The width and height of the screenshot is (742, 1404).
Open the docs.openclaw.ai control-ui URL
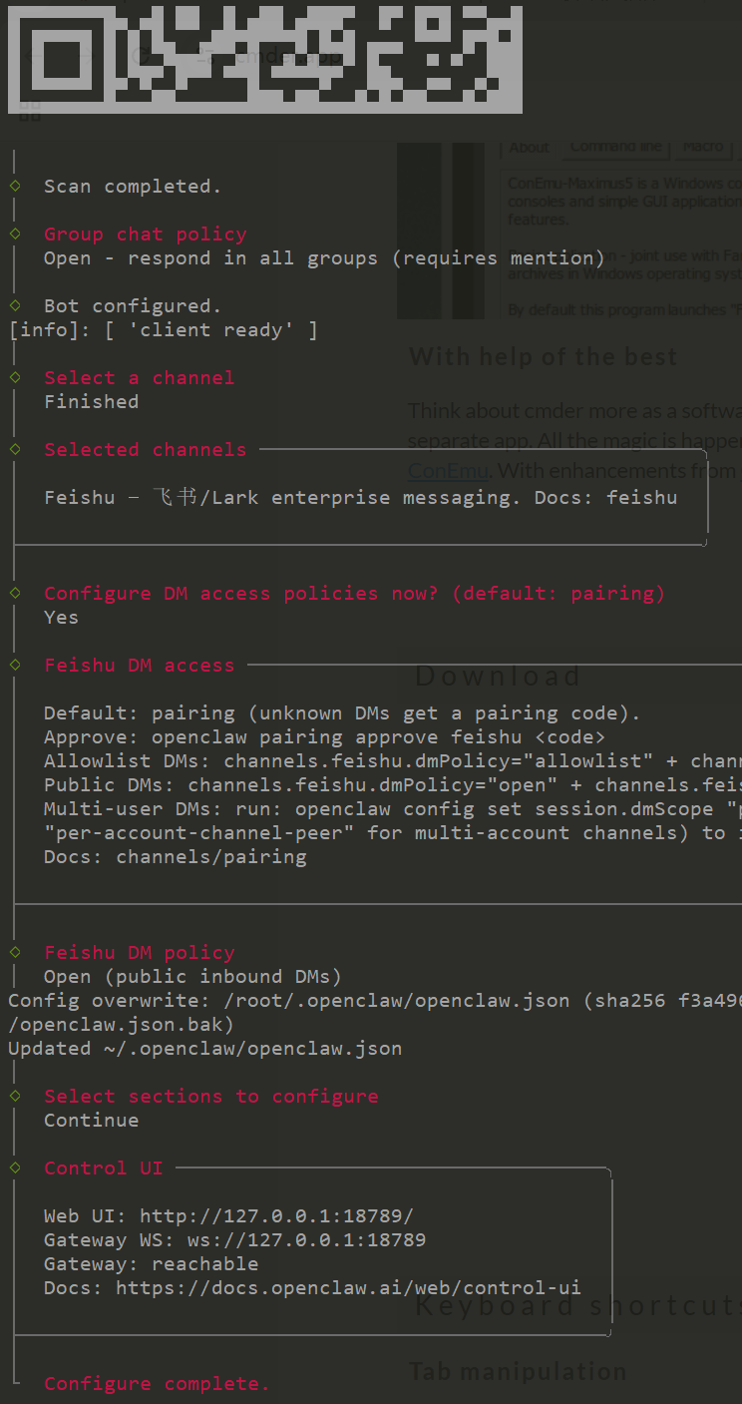[x=348, y=1288]
